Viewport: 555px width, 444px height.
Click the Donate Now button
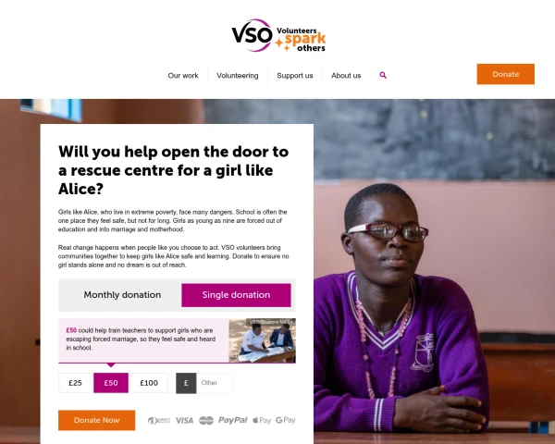point(96,420)
